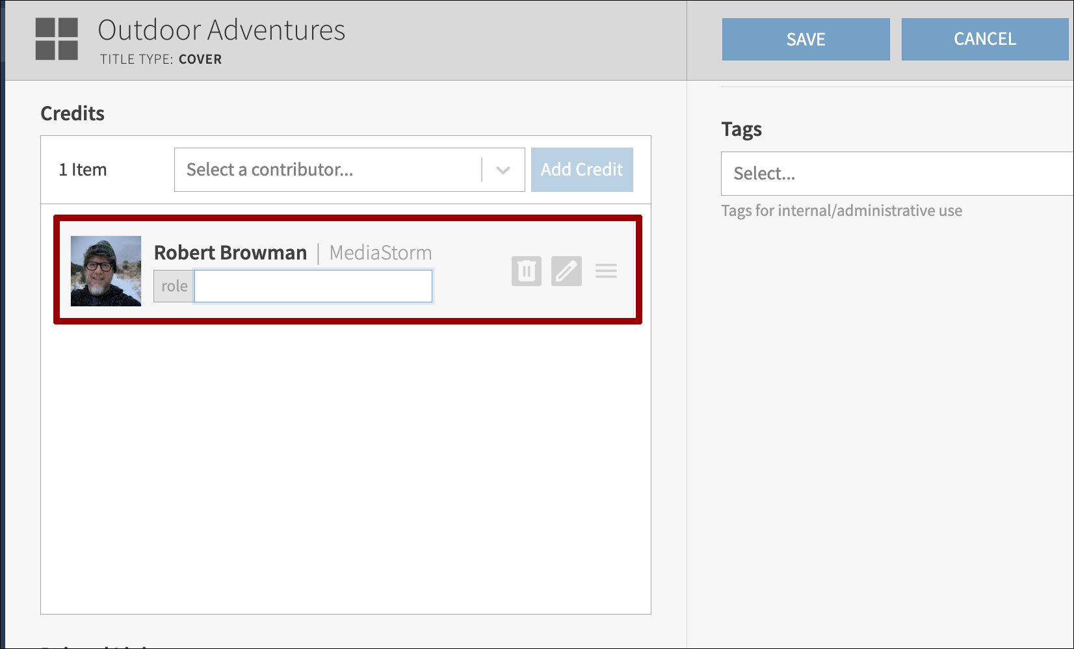Select the Robert Browman name text
The image size is (1074, 649).
230,252
